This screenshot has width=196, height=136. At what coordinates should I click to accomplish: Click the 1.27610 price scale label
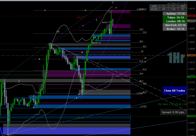coord(191,89)
